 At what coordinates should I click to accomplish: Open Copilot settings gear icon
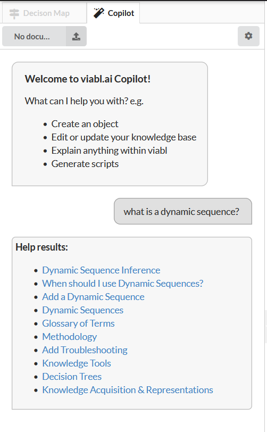tap(248, 36)
